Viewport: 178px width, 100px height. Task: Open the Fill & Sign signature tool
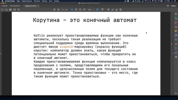(x=117, y=10)
